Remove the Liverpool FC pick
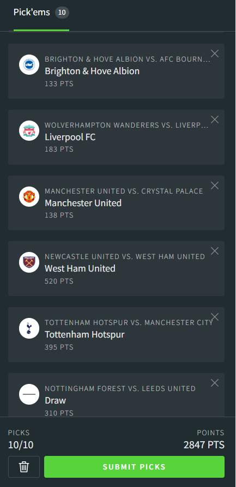 click(x=215, y=119)
